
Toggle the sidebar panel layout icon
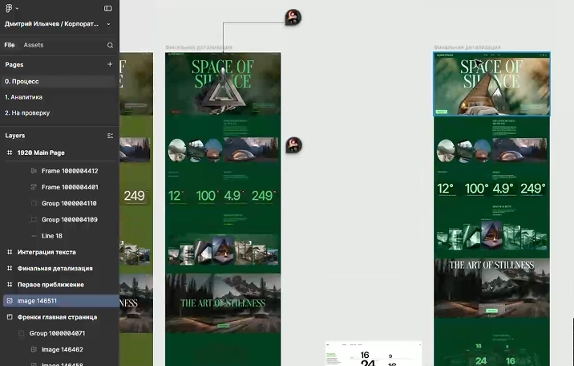[108, 8]
